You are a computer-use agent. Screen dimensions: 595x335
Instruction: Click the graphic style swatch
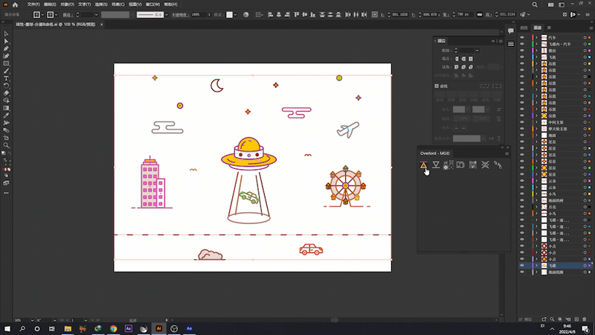[230, 14]
